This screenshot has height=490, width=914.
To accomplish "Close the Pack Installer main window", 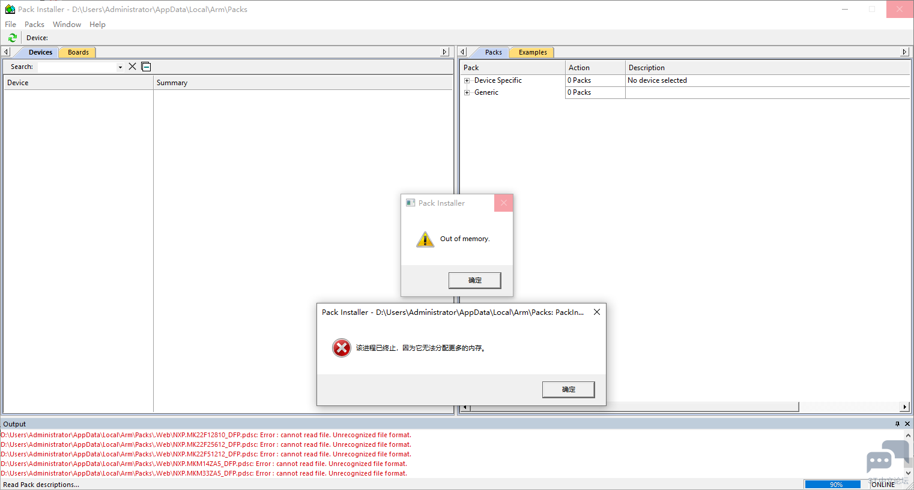I will coord(900,9).
